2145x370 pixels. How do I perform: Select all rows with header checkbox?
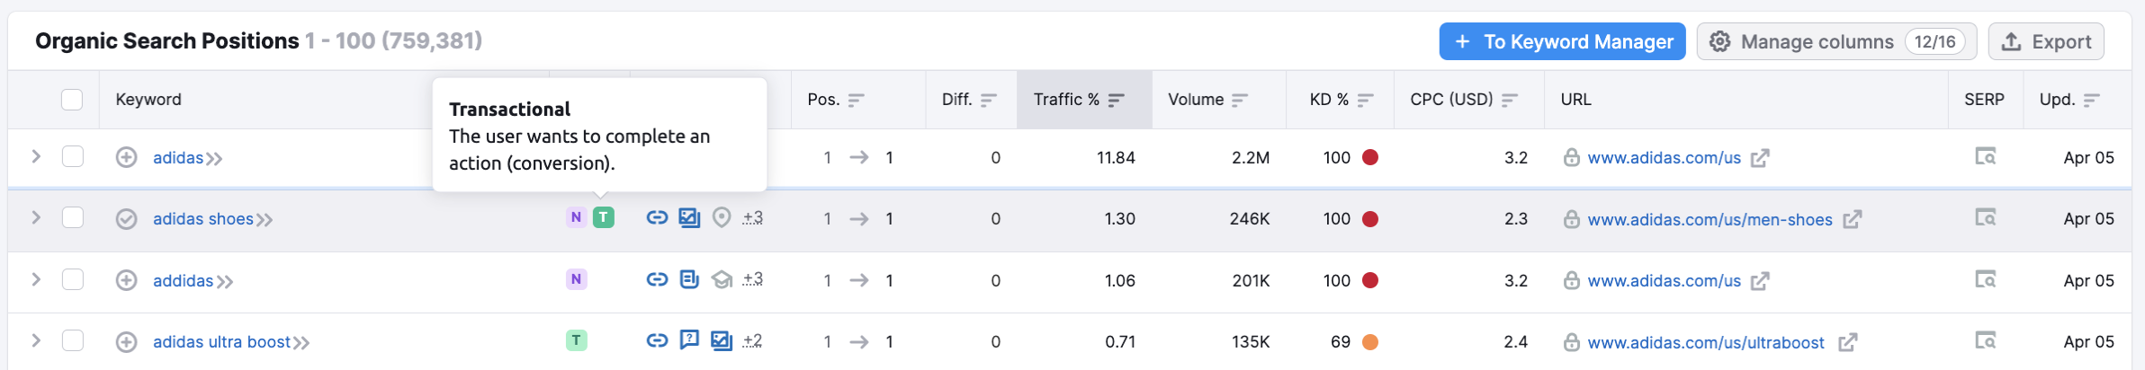coord(72,100)
